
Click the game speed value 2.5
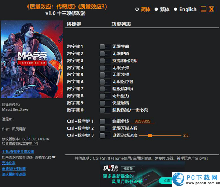186,135
